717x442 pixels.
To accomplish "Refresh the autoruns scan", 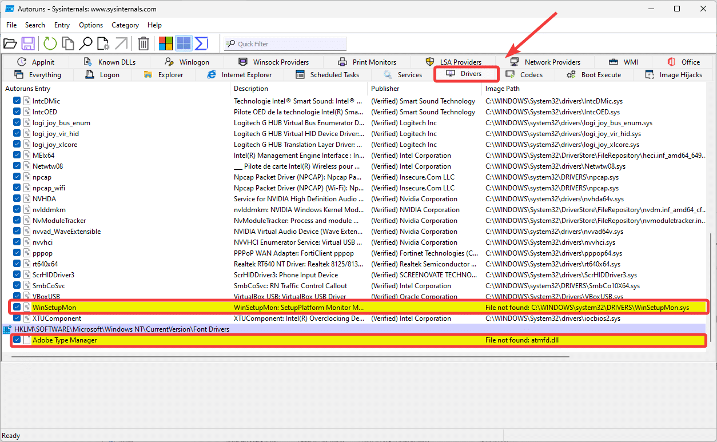I will pos(50,43).
